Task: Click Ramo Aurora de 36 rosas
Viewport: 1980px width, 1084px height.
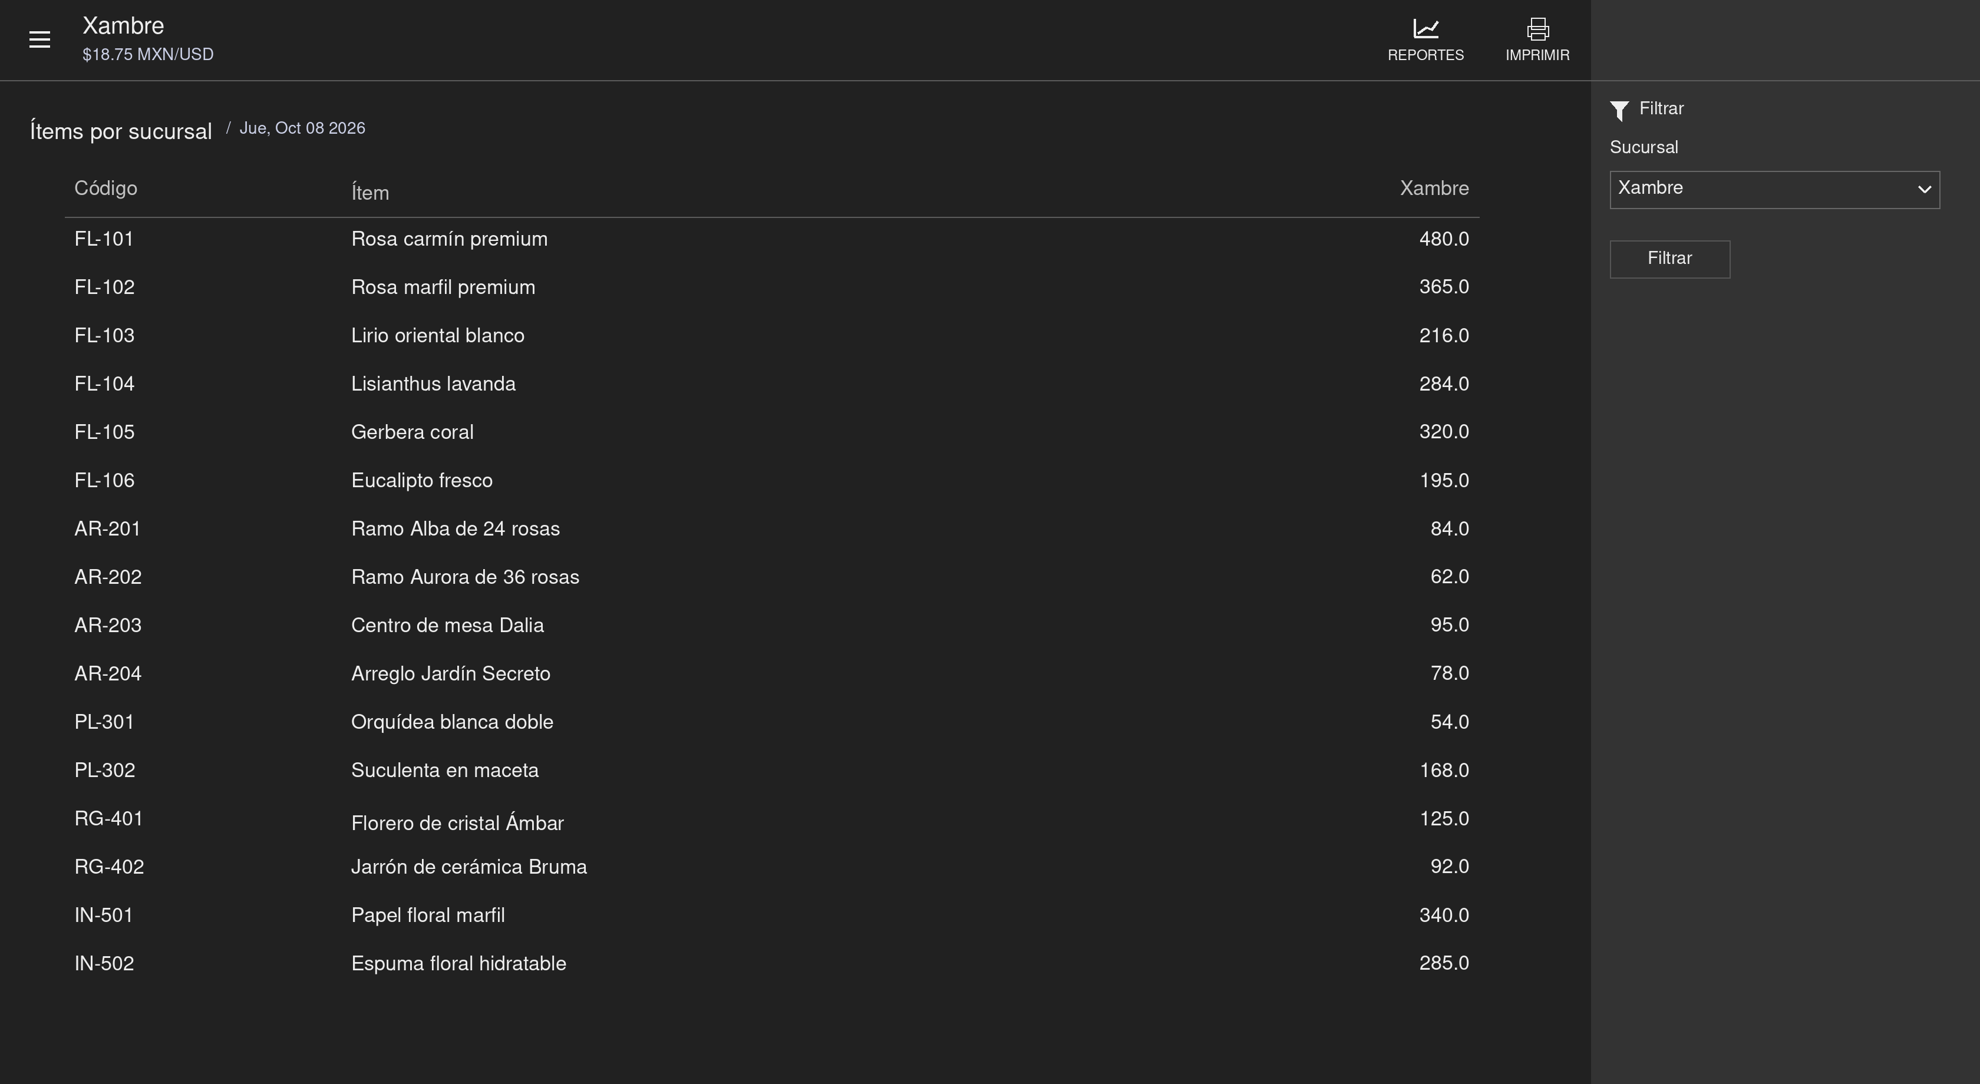Action: (465, 577)
